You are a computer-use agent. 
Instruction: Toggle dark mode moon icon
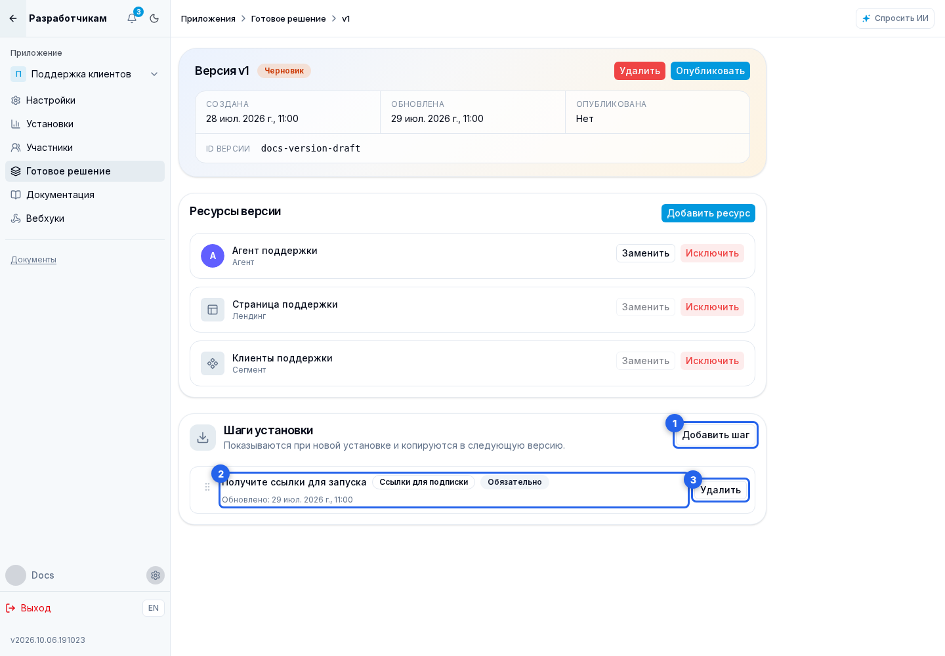pos(154,18)
